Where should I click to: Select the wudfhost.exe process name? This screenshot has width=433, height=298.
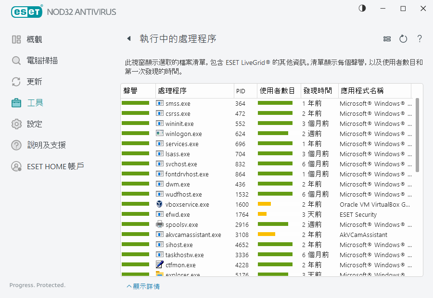(x=184, y=194)
